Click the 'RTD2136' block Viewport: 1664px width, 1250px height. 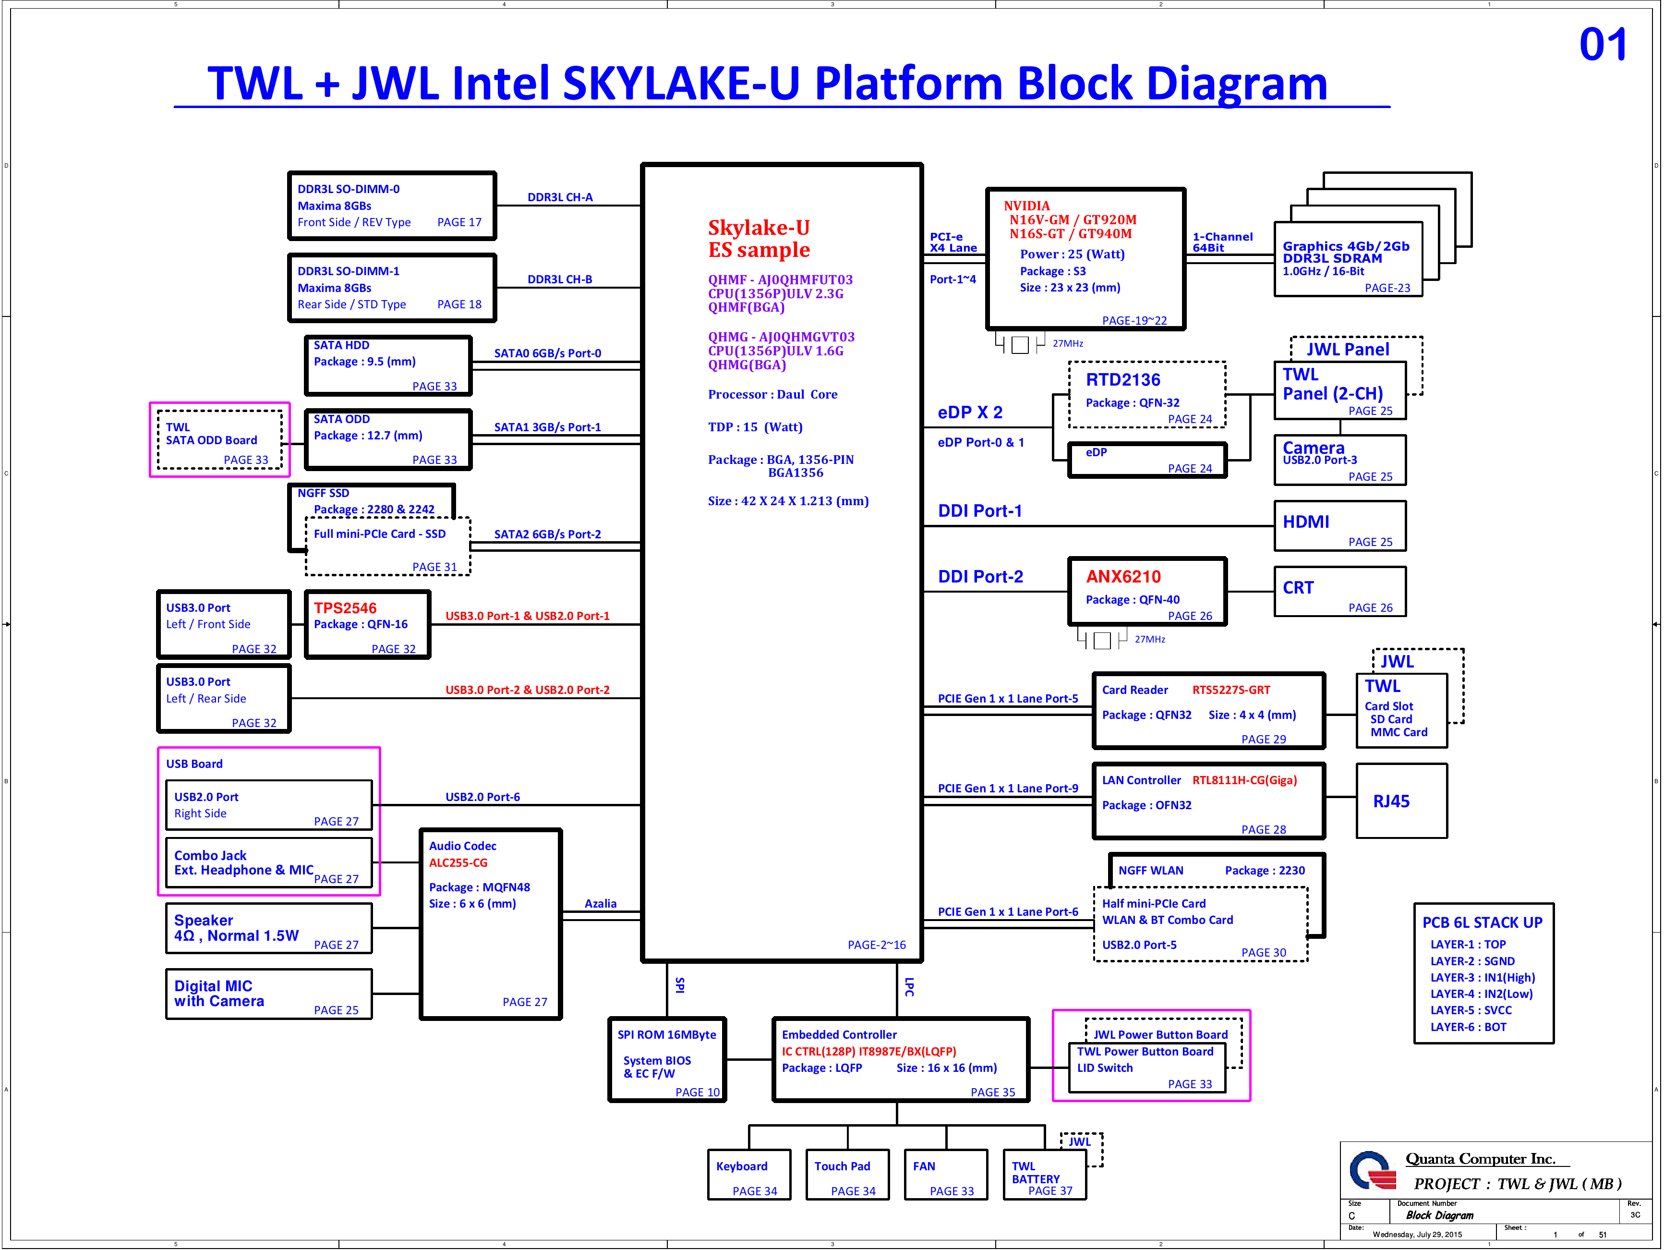tap(1147, 395)
